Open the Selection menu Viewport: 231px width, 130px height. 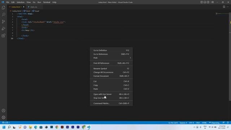tap(21, 2)
